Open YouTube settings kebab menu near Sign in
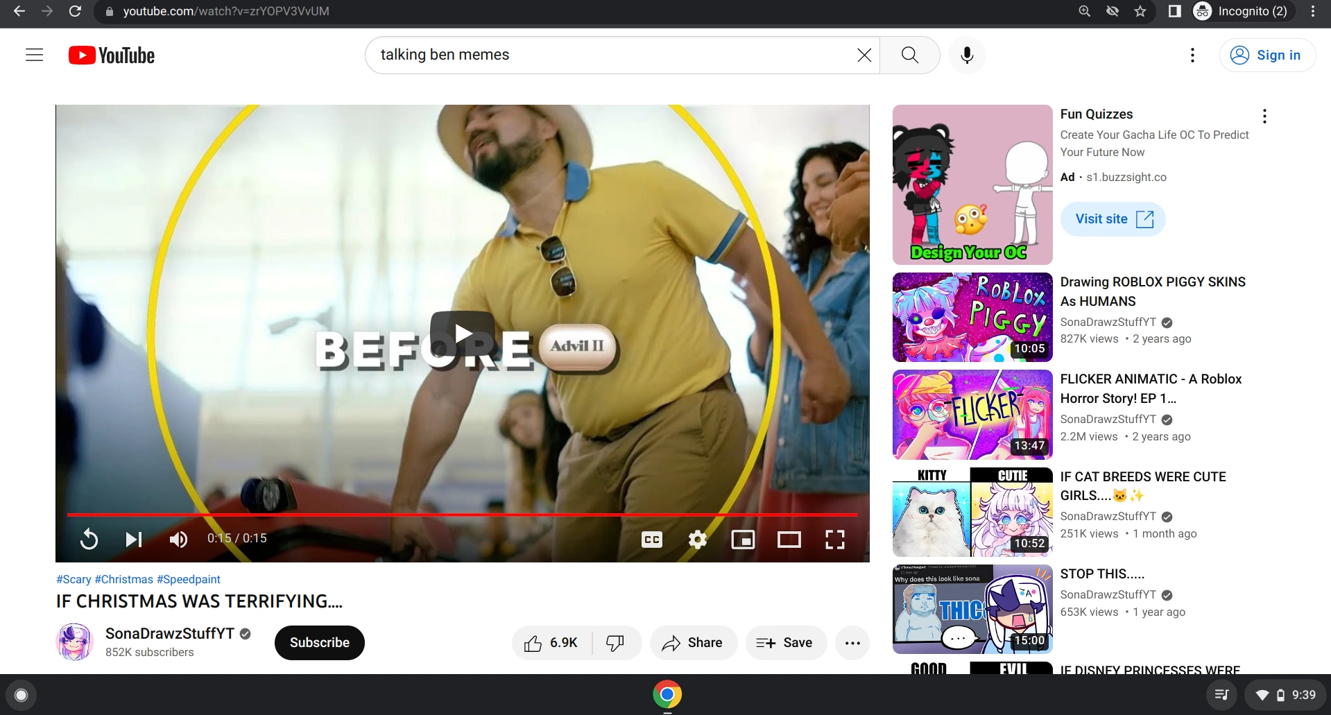 point(1192,55)
